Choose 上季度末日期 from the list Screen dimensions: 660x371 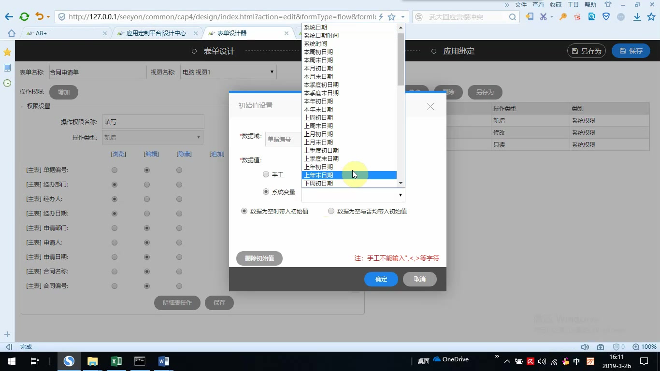(x=349, y=158)
